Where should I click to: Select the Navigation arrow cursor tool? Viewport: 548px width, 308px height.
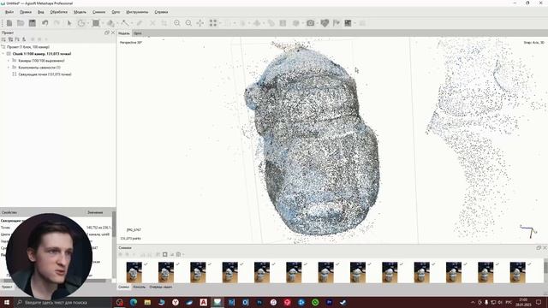coord(69,23)
